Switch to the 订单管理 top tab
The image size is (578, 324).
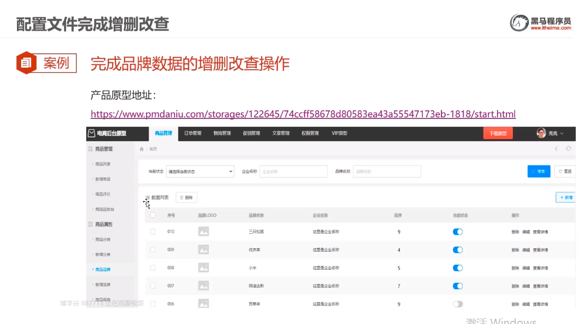193,133
